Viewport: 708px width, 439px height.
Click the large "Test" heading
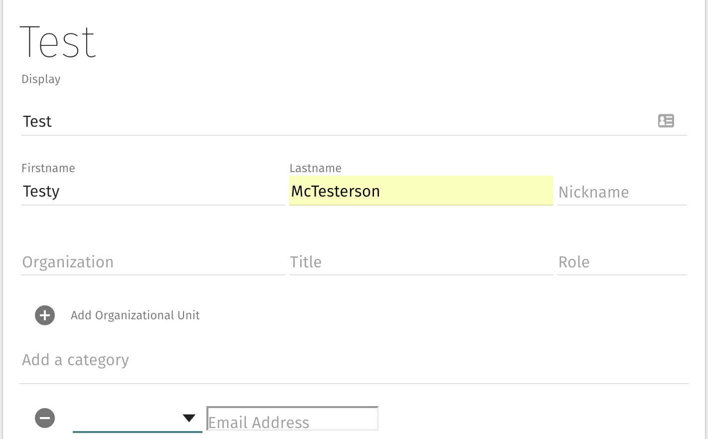(58, 42)
